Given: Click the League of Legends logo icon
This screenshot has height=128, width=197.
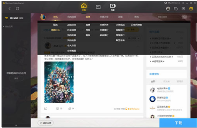Looking at the screenshot, I should click(x=43, y=17).
